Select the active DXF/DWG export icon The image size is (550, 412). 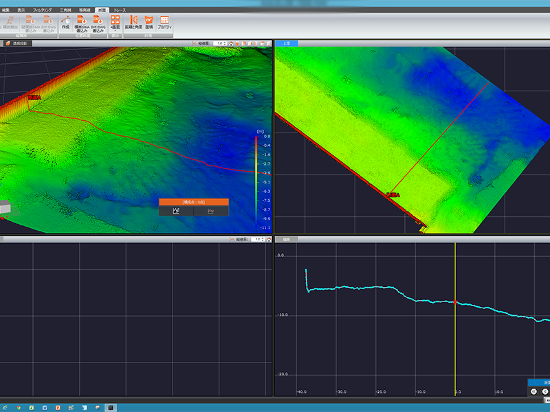click(98, 23)
